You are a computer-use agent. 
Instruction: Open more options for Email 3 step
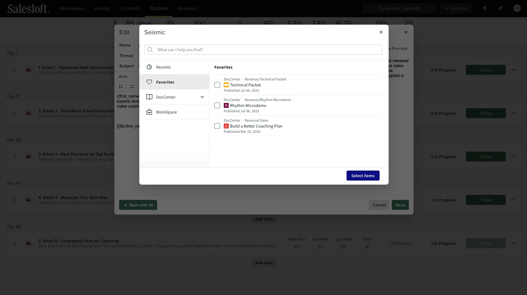point(513,157)
